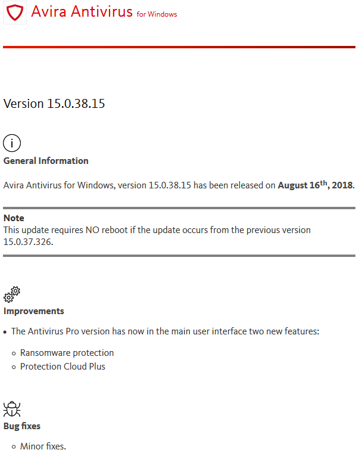Click the 'for Windows' header text

157,14
